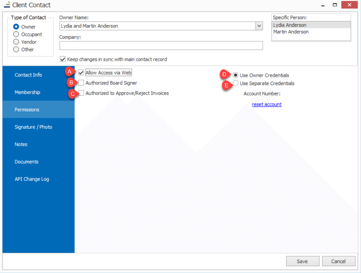Click the reset account link

click(267, 104)
